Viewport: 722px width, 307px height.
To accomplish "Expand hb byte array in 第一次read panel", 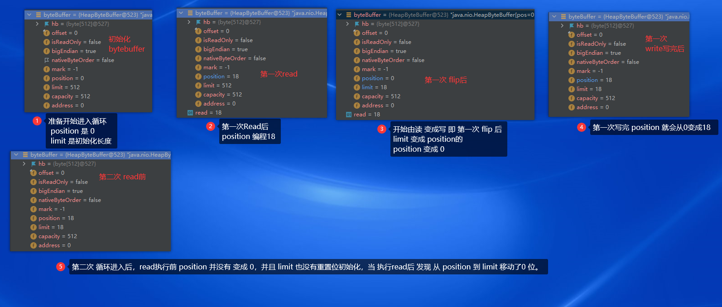I will pyautogui.click(x=189, y=22).
